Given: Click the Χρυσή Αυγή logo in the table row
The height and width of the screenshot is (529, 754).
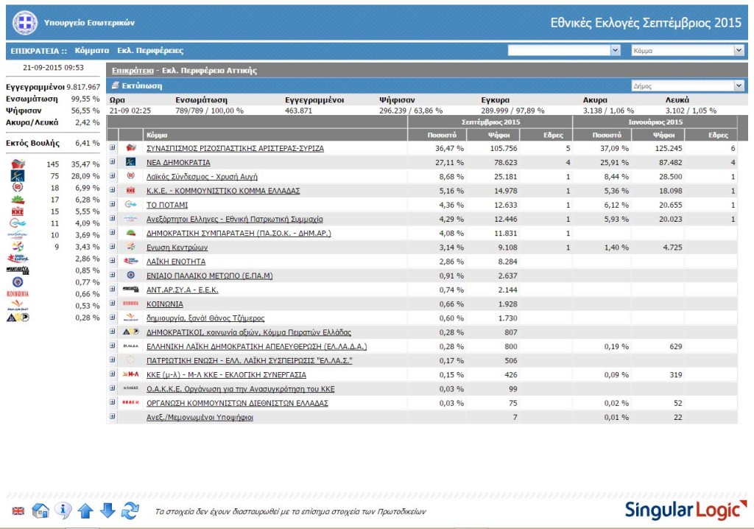Looking at the screenshot, I should pyautogui.click(x=131, y=176).
